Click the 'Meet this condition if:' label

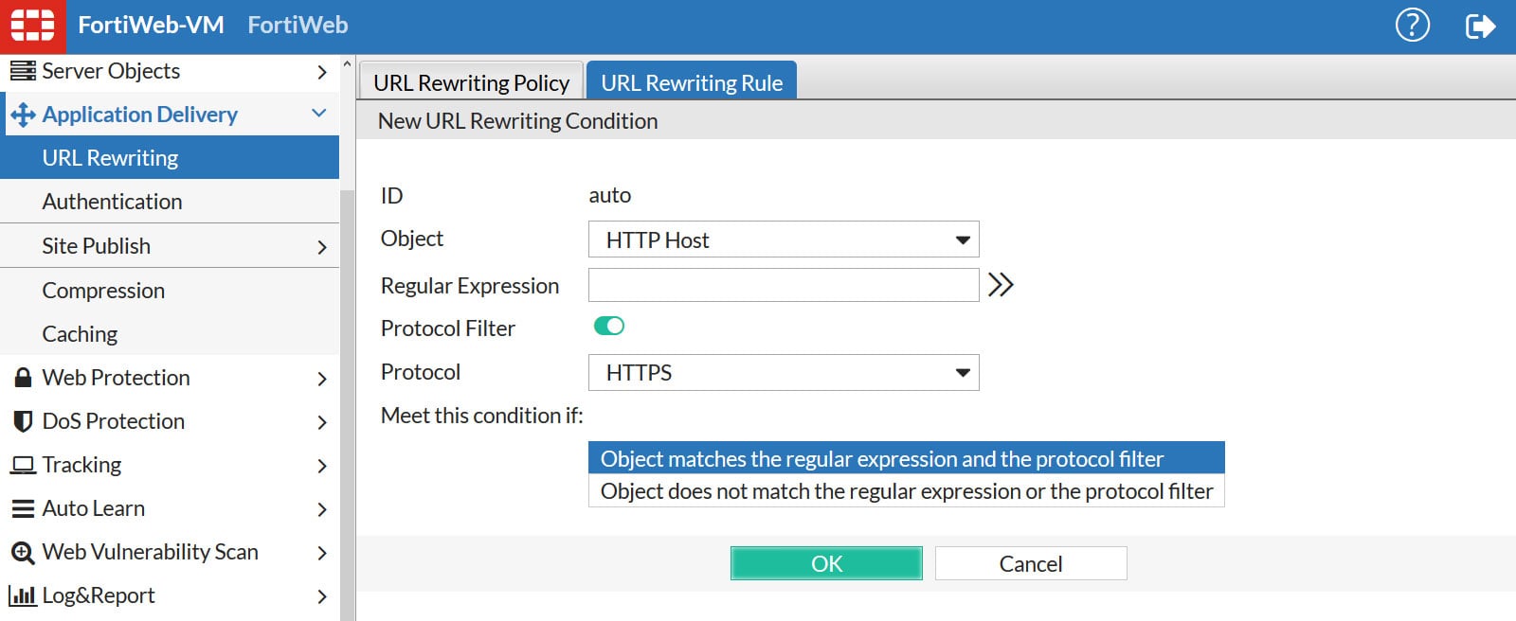coord(482,416)
